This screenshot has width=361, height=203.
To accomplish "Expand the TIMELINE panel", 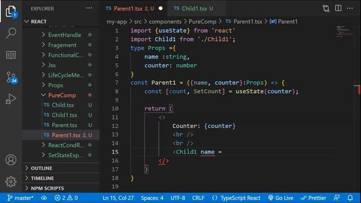I will tap(42, 178).
